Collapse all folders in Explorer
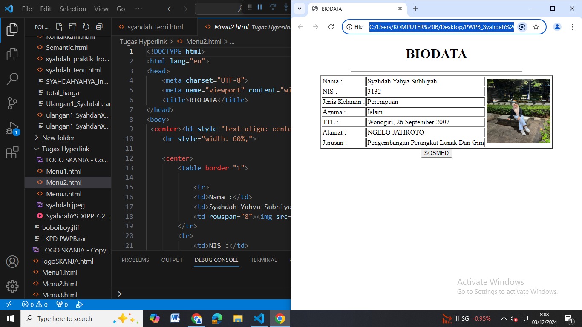Screen dimensions: 582x327 click(x=99, y=27)
